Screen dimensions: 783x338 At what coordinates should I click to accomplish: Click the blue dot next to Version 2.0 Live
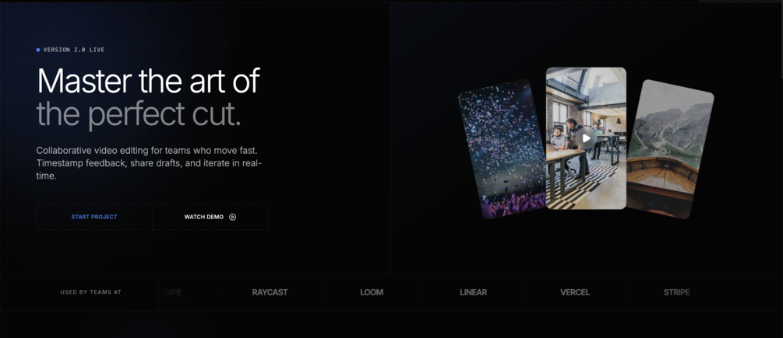(x=38, y=50)
